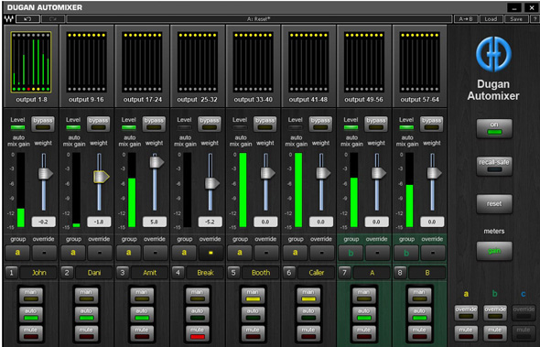Toggle override on John channel
Image resolution: width=540 pixels, height=347 pixels.
point(44,253)
